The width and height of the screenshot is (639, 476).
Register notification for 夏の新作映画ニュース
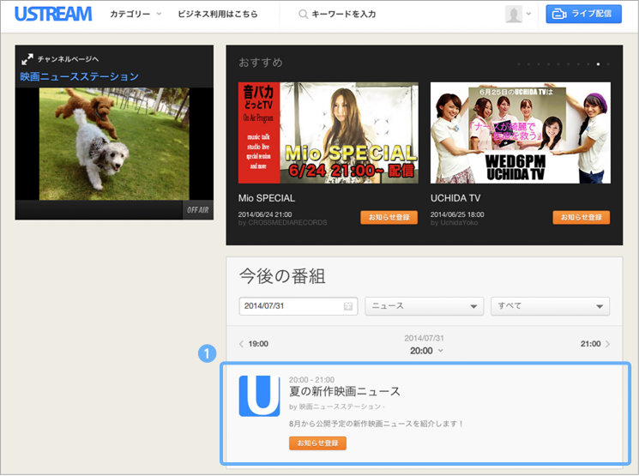317,443
